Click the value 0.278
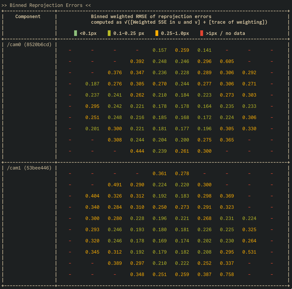292x289 pixels. coord(182,174)
